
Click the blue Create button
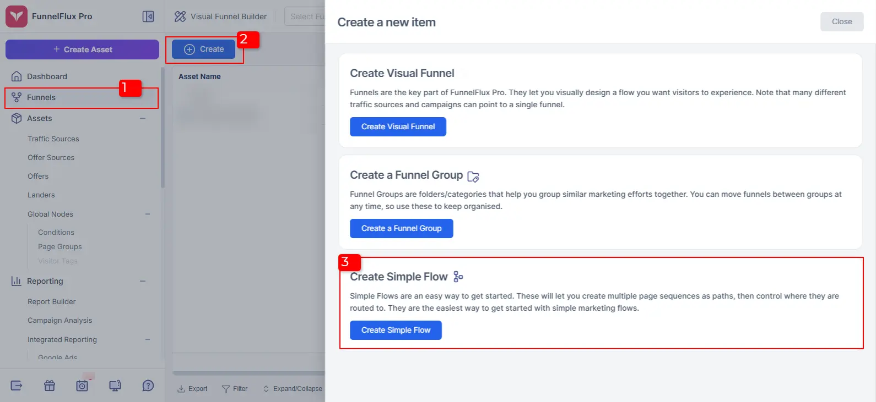pyautogui.click(x=204, y=49)
